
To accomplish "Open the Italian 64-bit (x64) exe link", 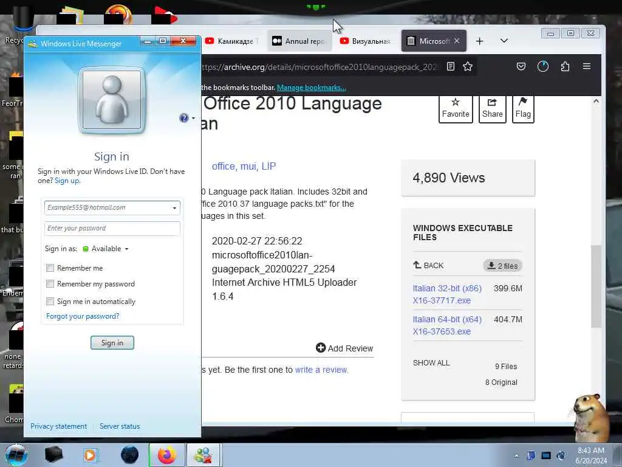I will 447,325.
